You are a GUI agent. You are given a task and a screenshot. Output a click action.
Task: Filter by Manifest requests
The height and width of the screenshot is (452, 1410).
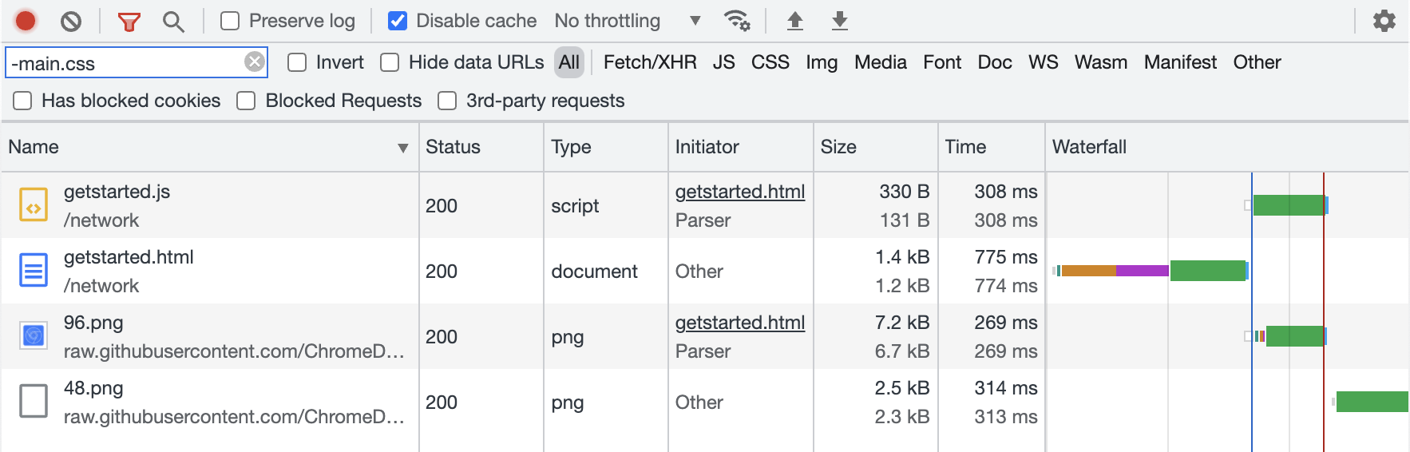click(x=1180, y=62)
